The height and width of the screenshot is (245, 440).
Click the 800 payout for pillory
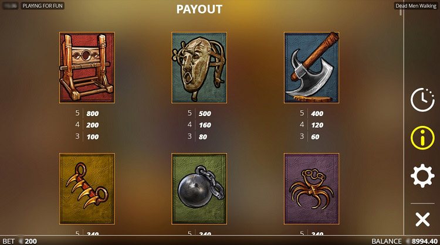(x=92, y=114)
